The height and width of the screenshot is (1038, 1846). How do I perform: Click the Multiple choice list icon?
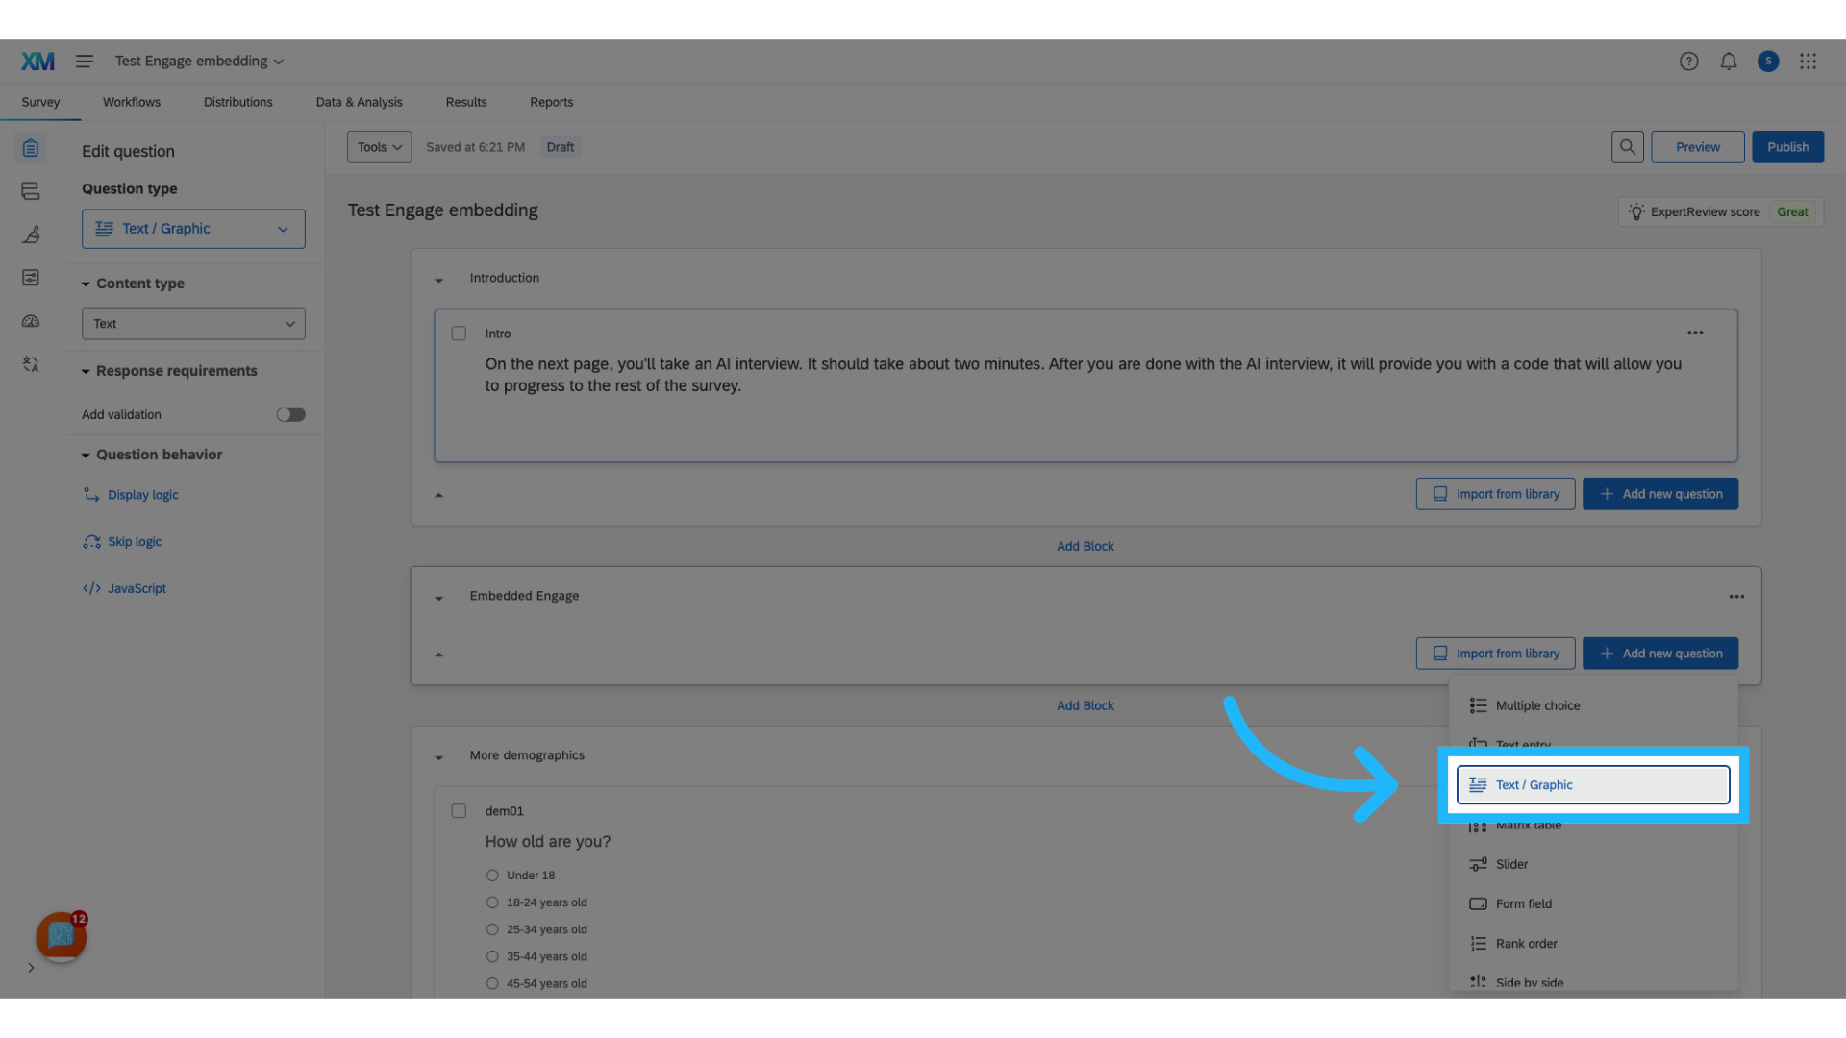(1478, 705)
